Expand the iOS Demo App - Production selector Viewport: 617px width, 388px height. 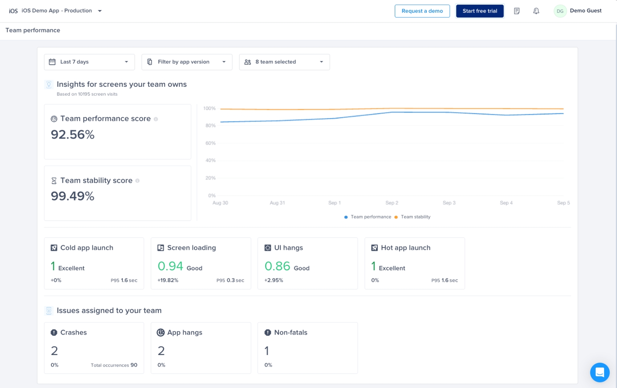coord(56,11)
